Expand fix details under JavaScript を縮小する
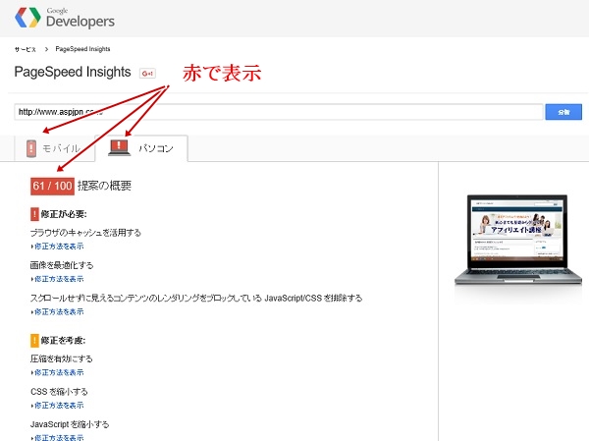Viewport: 589px width, 441px height. click(x=57, y=438)
